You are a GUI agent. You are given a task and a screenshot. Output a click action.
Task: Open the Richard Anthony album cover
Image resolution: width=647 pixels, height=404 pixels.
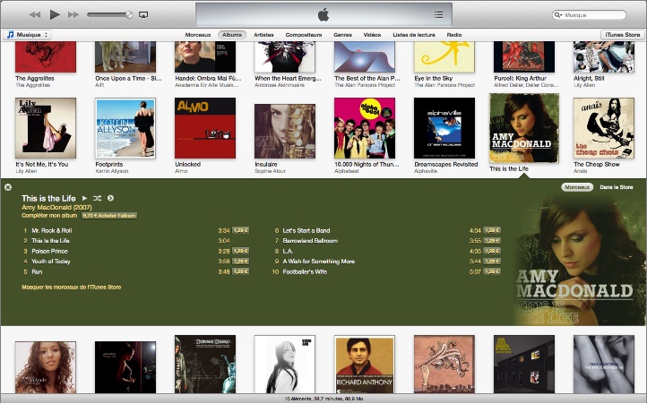pos(365,365)
